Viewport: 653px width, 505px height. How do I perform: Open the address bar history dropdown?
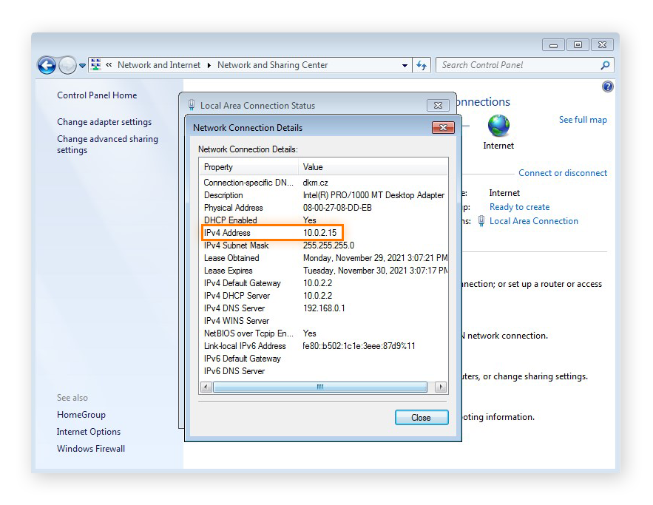click(404, 65)
